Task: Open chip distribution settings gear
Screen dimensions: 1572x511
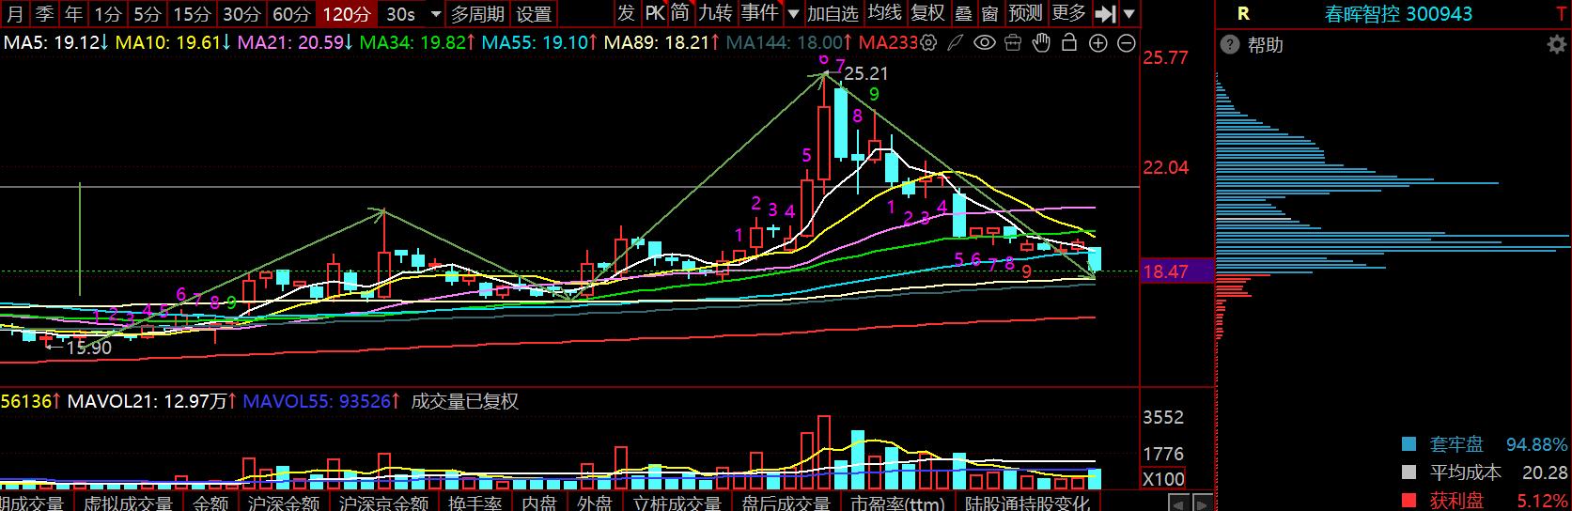Action: click(1557, 45)
